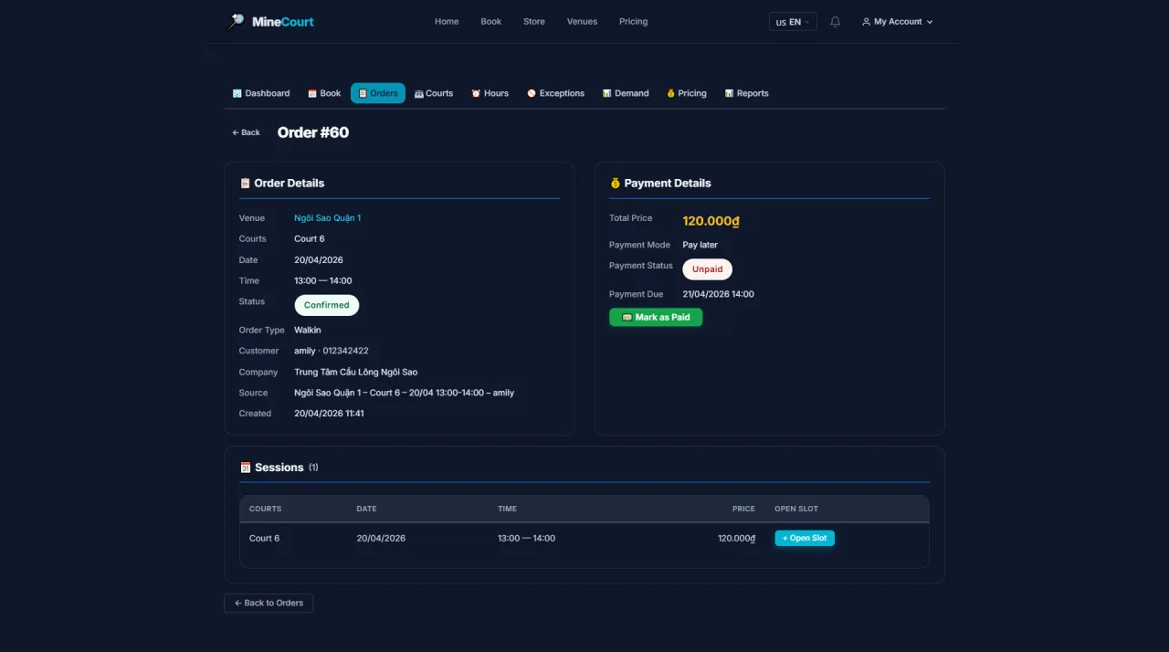1169x652 pixels.
Task: Expand the EN language selector
Action: (793, 22)
